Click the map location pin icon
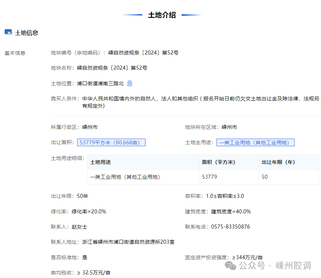 coord(130,83)
